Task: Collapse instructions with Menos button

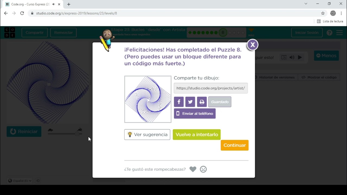Action: (326, 56)
